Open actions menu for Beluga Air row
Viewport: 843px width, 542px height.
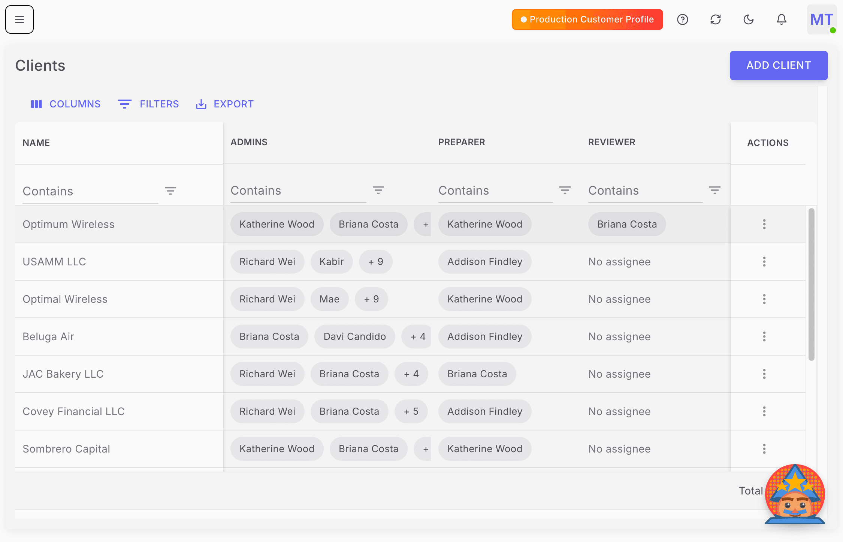764,337
